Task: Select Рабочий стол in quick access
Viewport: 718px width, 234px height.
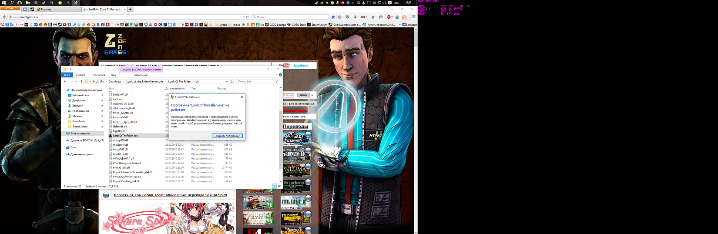Action: click(81, 95)
